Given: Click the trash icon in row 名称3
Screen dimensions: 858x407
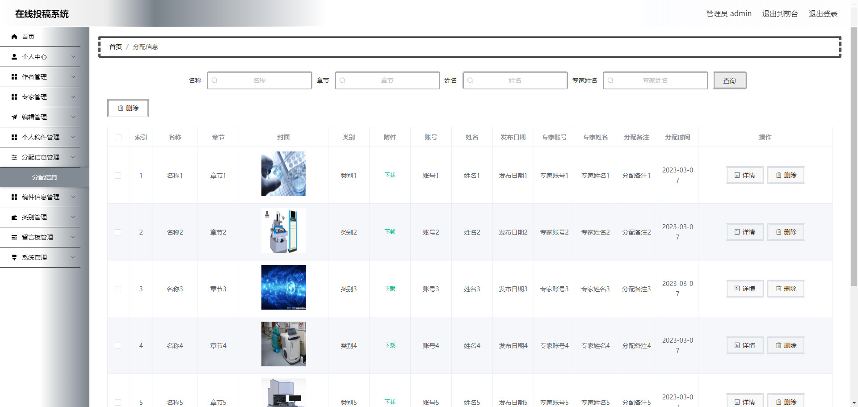Looking at the screenshot, I should 778,289.
